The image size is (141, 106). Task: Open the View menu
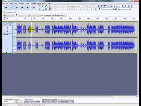point(16,4)
